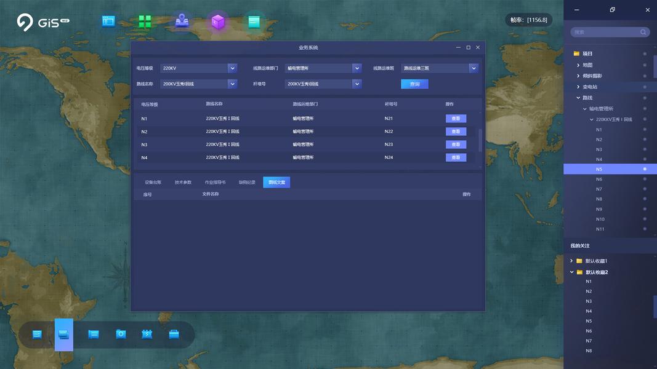The image size is (657, 369).
Task: Click 查看 button in the N2 row
Action: tap(456, 132)
